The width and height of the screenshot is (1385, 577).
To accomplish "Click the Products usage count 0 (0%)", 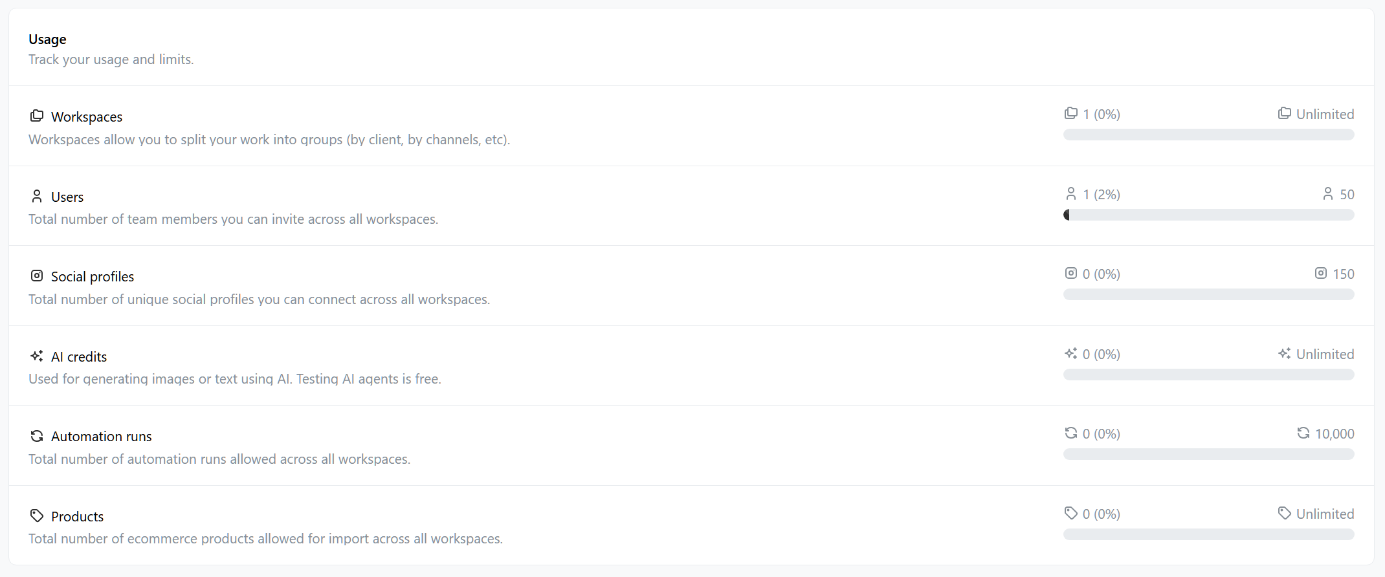I will [x=1101, y=514].
